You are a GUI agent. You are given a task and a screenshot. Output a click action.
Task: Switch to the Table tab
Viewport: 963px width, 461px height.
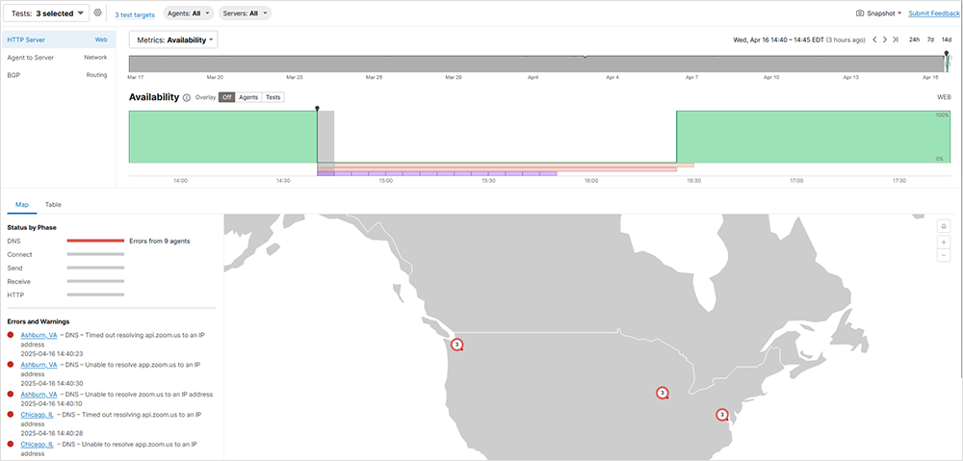click(53, 205)
